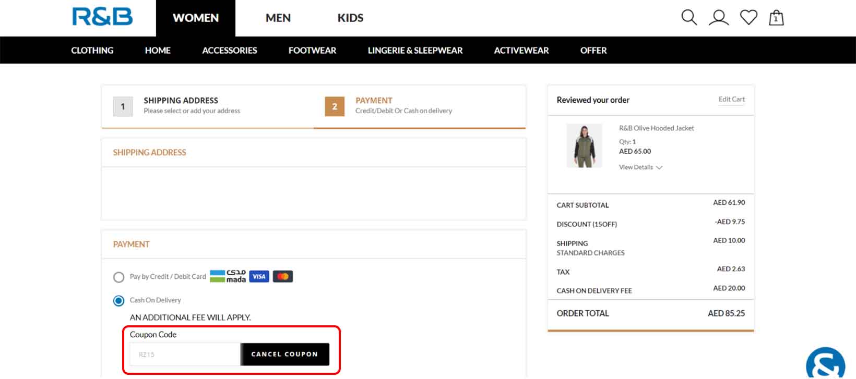Open the search magnifier icon
The width and height of the screenshot is (856, 379).
[689, 17]
